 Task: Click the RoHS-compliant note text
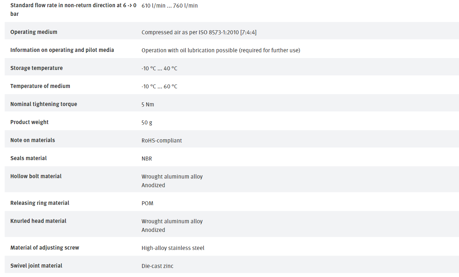tap(162, 141)
